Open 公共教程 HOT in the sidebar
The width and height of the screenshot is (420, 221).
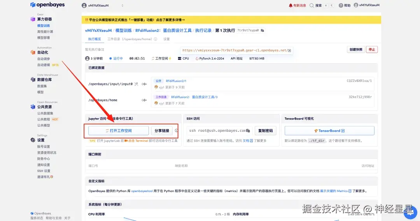pos(48,119)
